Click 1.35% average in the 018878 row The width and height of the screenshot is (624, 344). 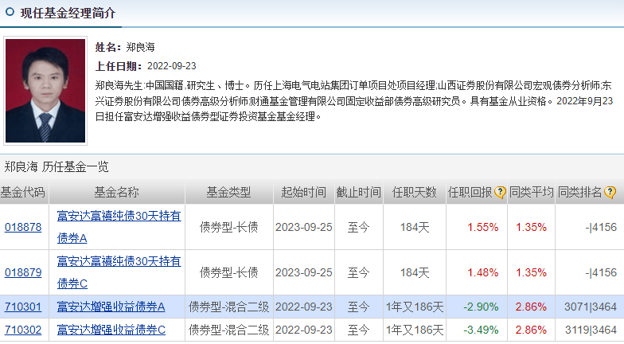531,227
